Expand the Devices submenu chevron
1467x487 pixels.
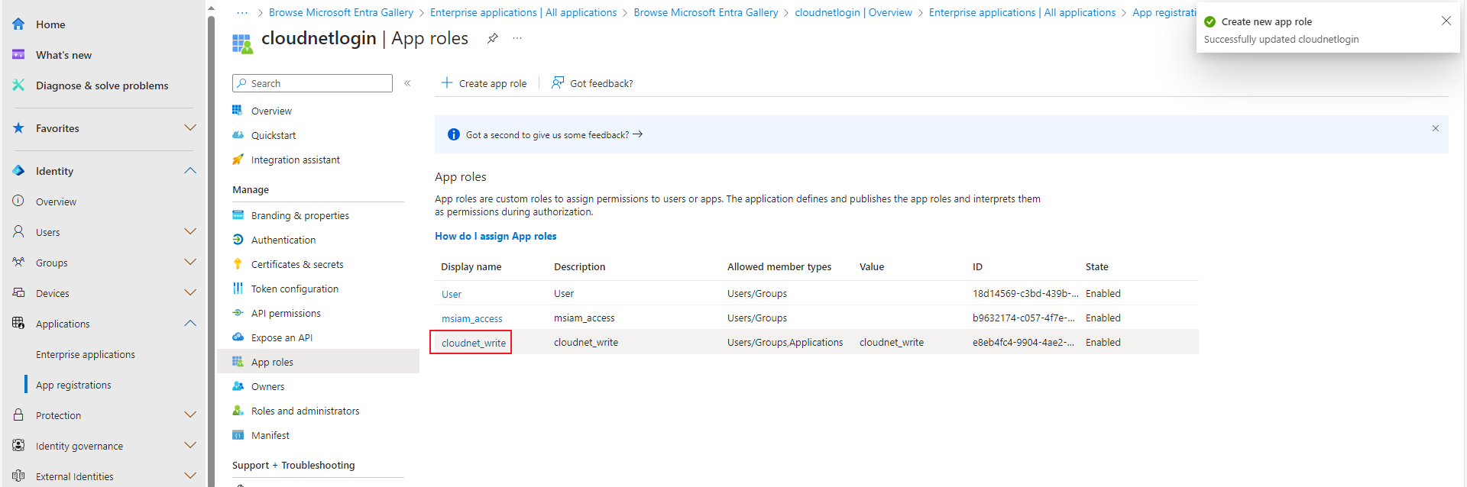[x=190, y=293]
